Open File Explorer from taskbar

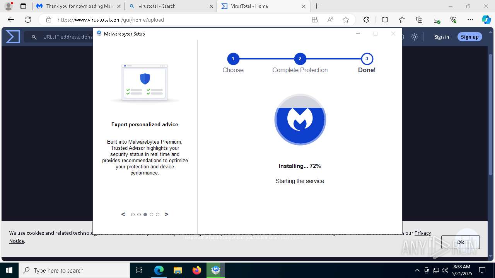point(178,270)
